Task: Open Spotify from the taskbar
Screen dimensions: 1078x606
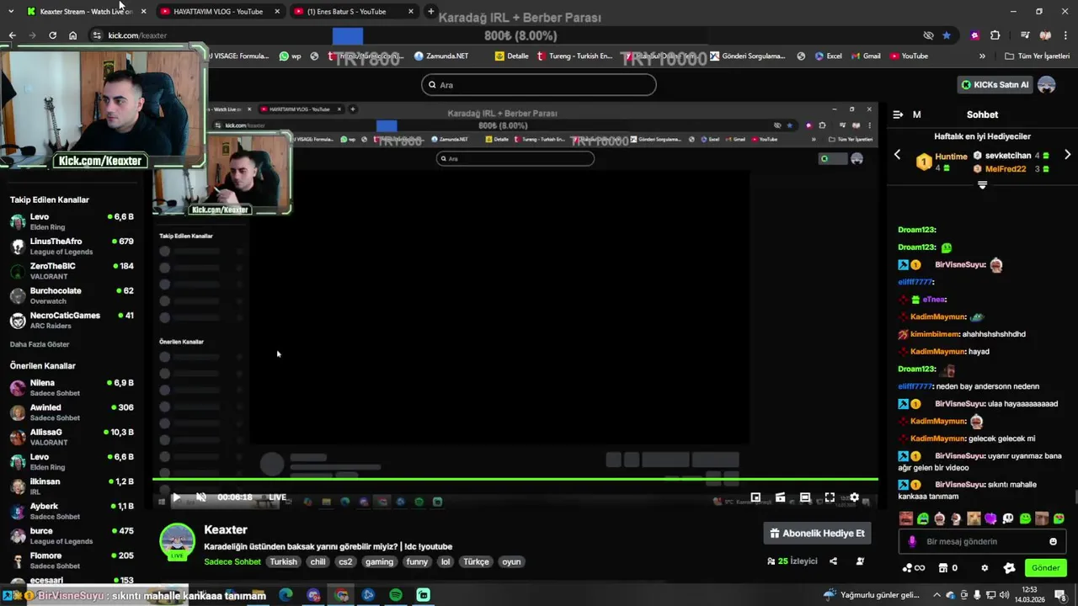Action: pos(396,595)
